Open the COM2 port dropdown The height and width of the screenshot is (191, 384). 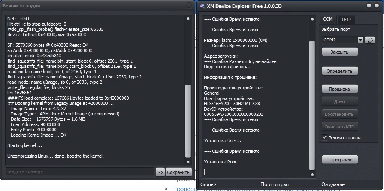click(x=360, y=40)
